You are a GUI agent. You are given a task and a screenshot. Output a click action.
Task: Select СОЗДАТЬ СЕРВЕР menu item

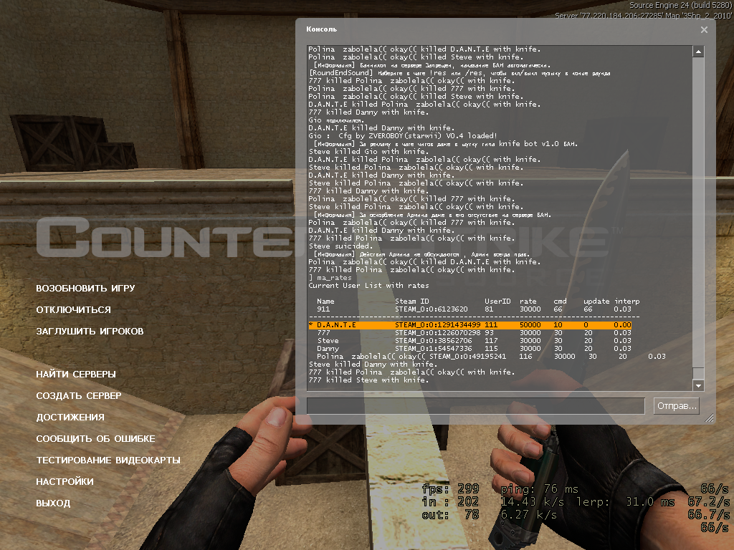point(79,395)
